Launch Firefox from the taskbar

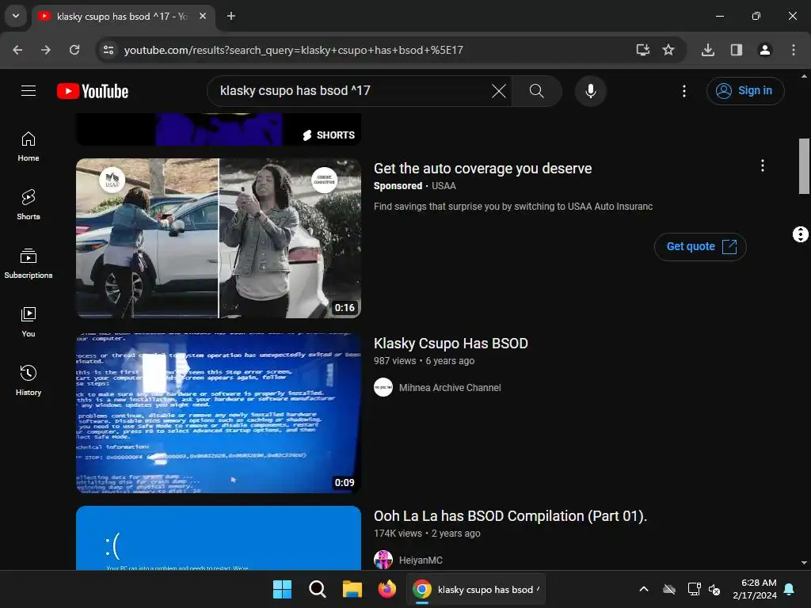click(x=386, y=589)
